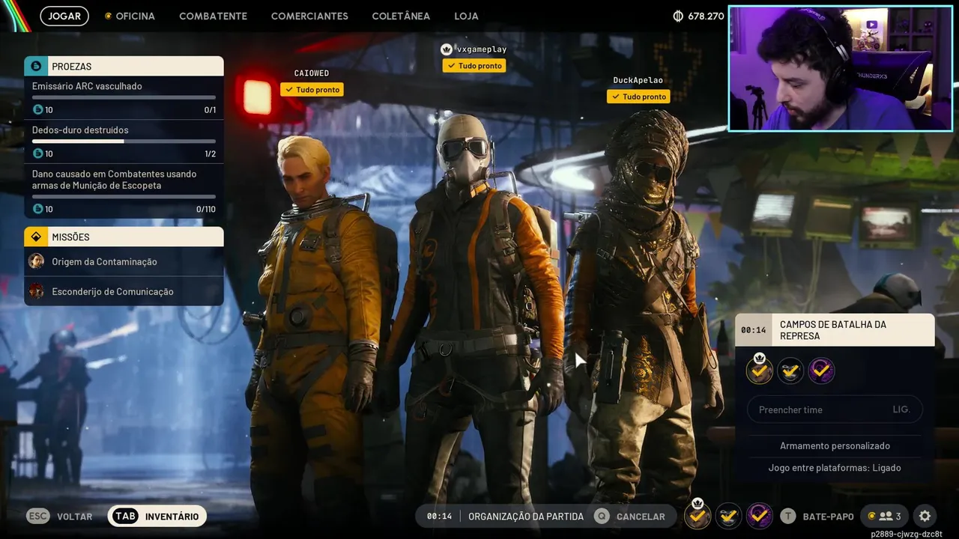Click Emissário ARC vasculhado progress bar
This screenshot has width=959, height=539.
pyautogui.click(x=124, y=97)
